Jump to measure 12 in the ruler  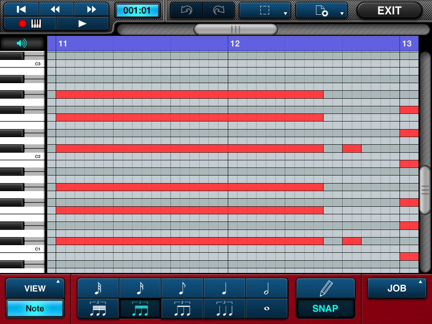pos(235,43)
